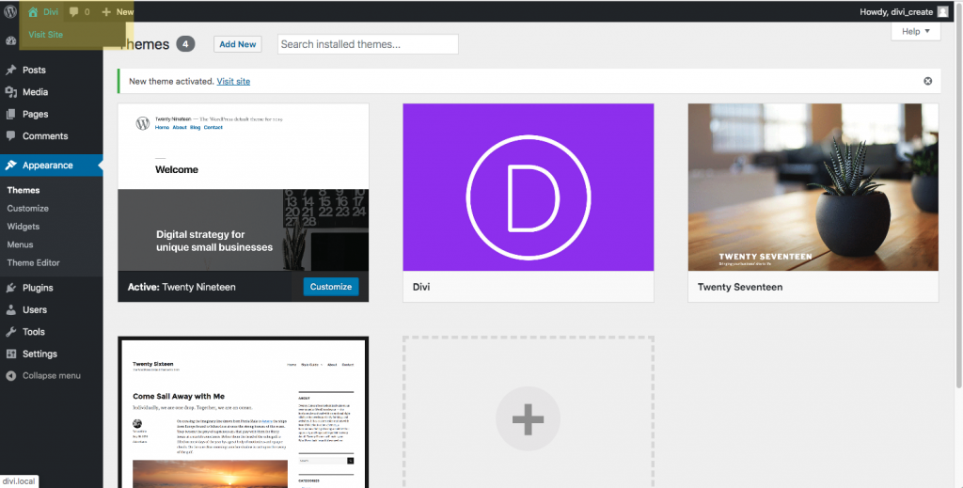Open the Dashboard gauge icon in sidebar

tap(10, 41)
